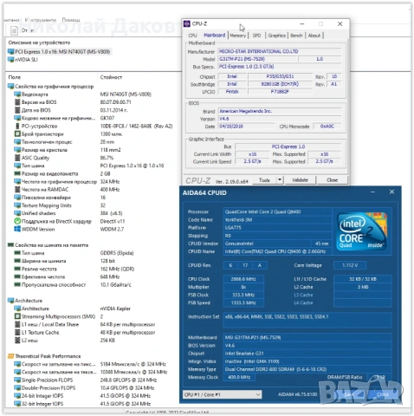
Task: Click the Streaming Multiprocessors row icon
Action: [x=17, y=316]
